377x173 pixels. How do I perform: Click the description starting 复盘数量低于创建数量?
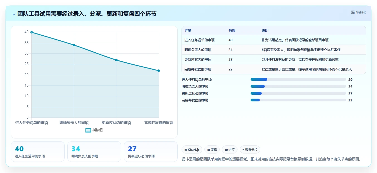(x=307, y=69)
